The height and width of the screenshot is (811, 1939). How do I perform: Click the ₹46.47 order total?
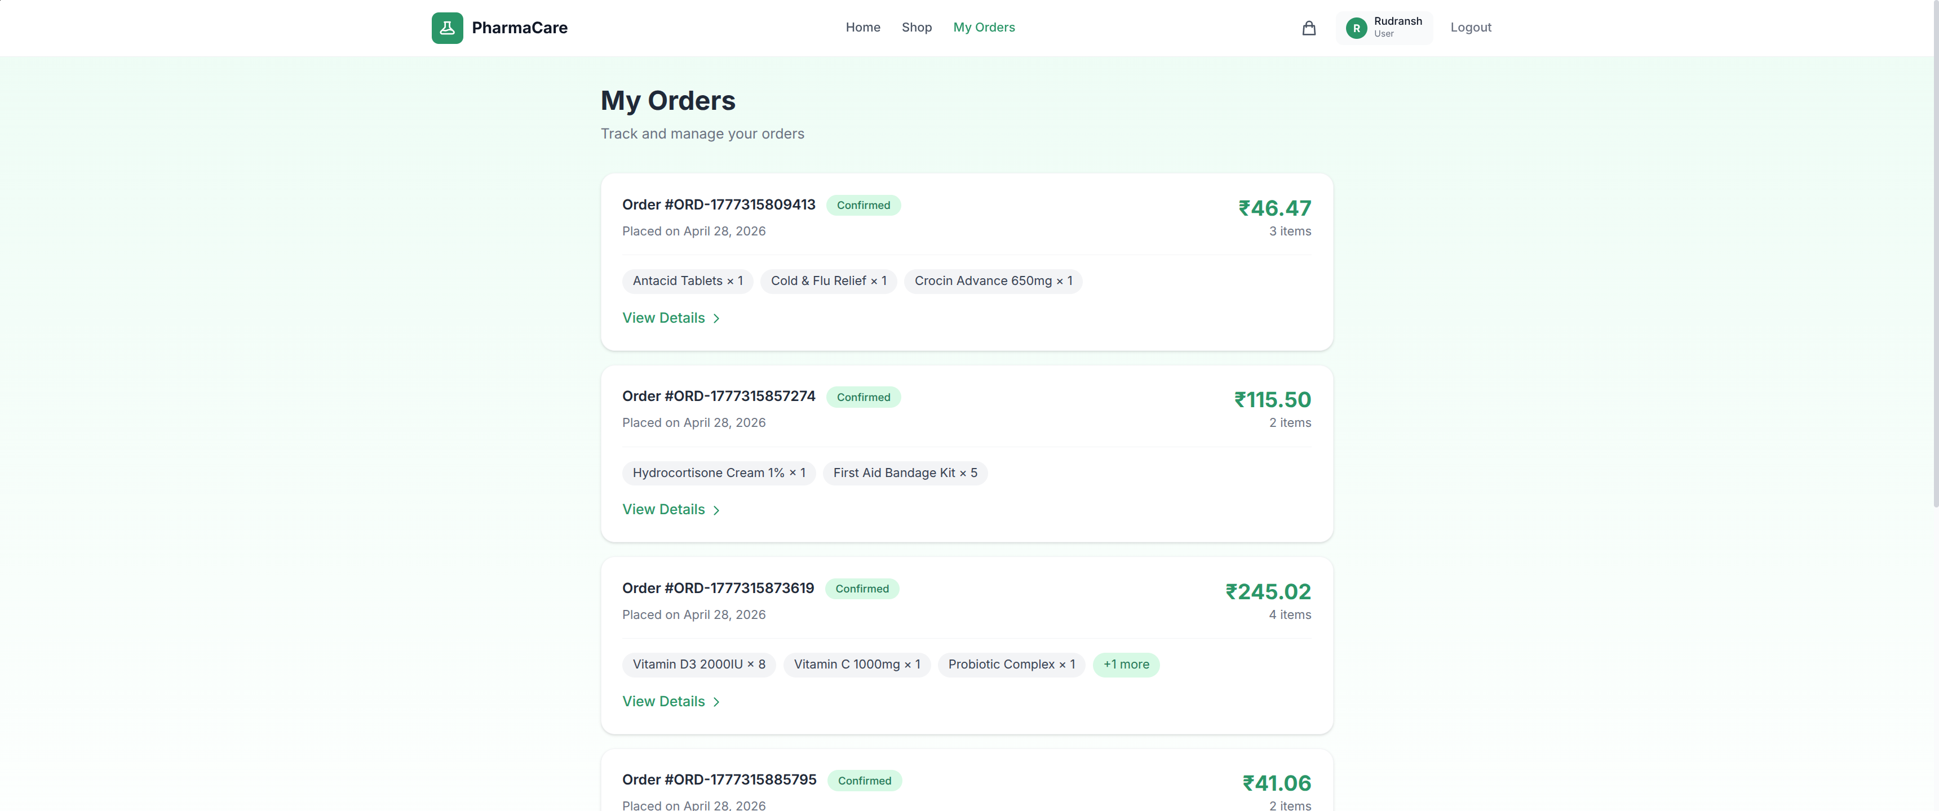coord(1274,208)
